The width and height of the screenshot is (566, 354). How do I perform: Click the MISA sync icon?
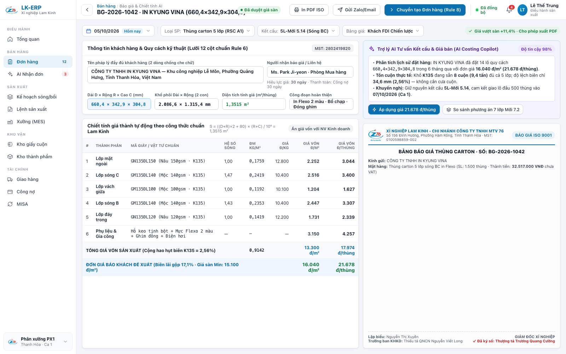(x=10, y=204)
